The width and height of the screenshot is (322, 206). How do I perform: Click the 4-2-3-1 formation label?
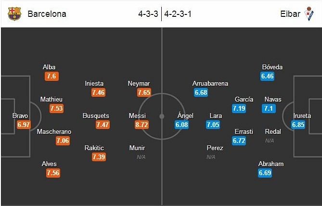point(178,14)
